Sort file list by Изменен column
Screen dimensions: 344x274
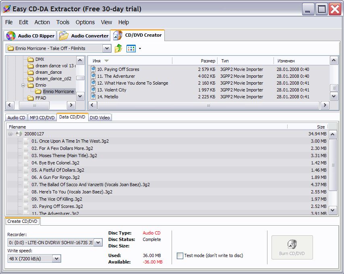pyautogui.click(x=301, y=61)
